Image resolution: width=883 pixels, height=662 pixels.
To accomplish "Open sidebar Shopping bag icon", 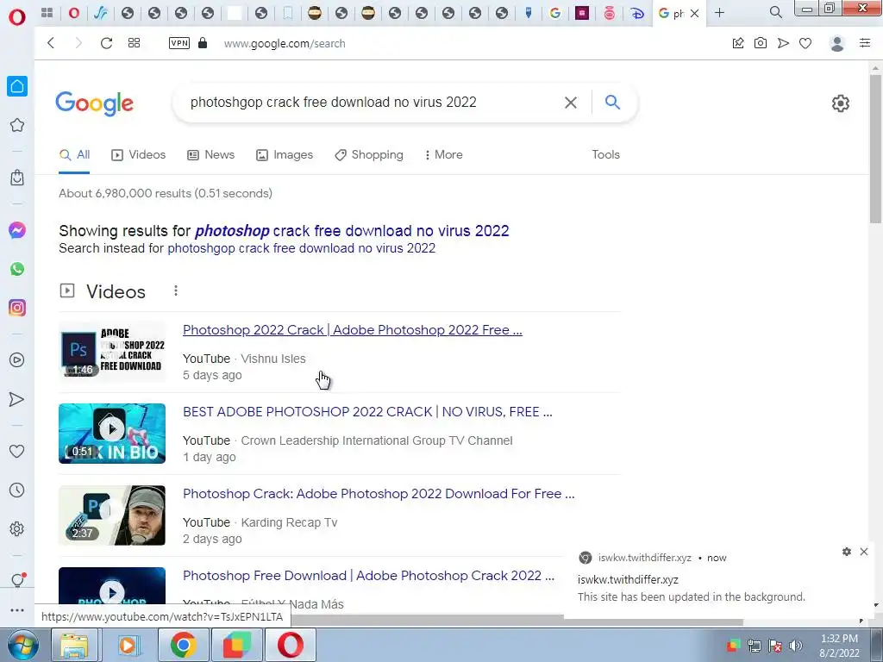I will pyautogui.click(x=17, y=178).
